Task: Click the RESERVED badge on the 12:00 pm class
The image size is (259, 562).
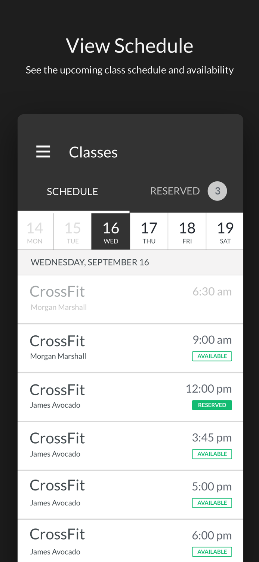Action: tap(212, 405)
